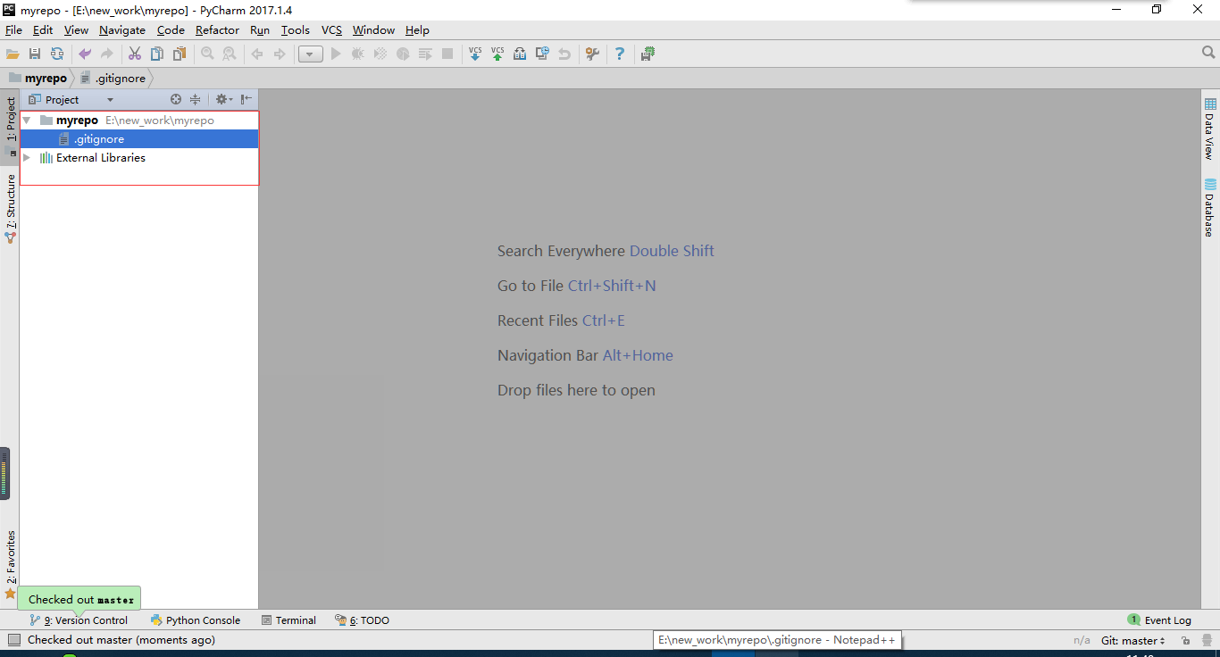Click Collapse All icon in Project panel
This screenshot has height=657, width=1220.
195,99
